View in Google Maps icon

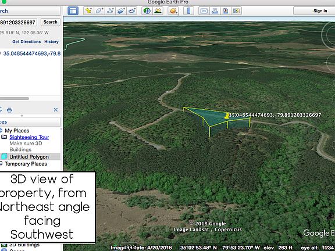tap(237, 10)
